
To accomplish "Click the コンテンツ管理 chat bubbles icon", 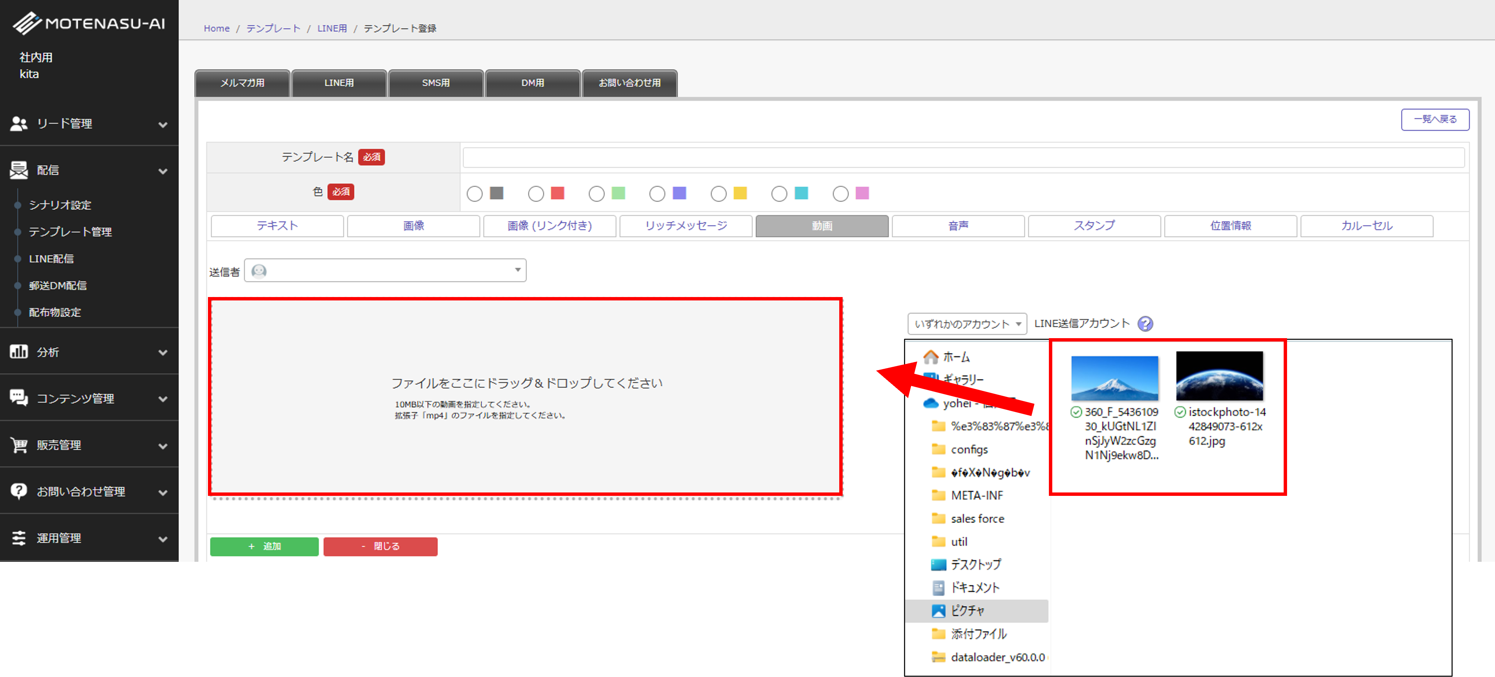I will 19,398.
